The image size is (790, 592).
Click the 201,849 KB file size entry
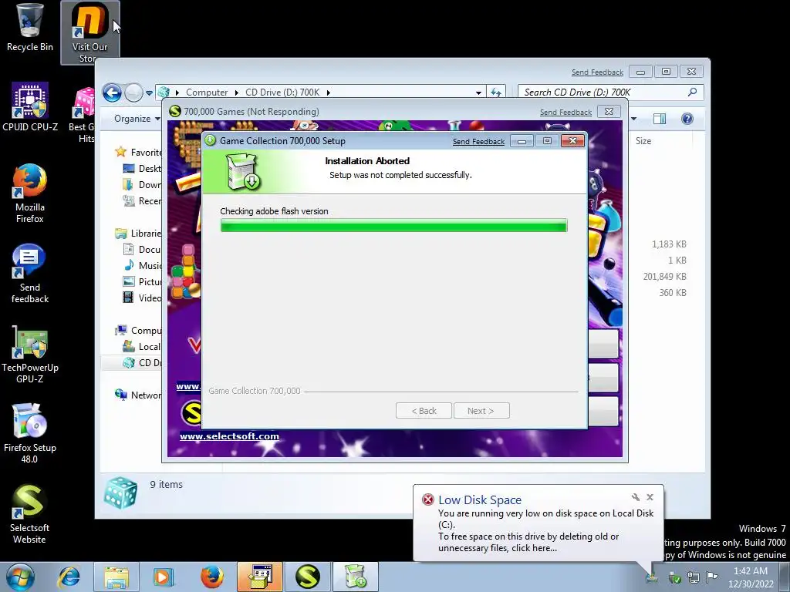pos(664,277)
